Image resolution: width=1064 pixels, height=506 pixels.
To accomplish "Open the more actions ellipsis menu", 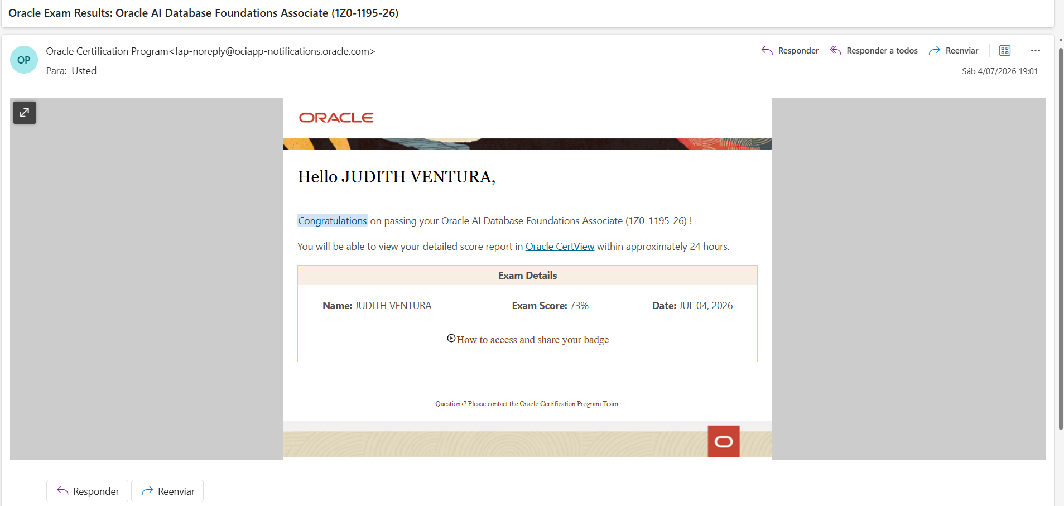I will [x=1036, y=51].
